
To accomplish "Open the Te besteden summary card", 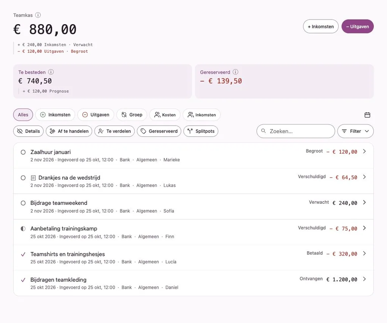I will pos(102,81).
